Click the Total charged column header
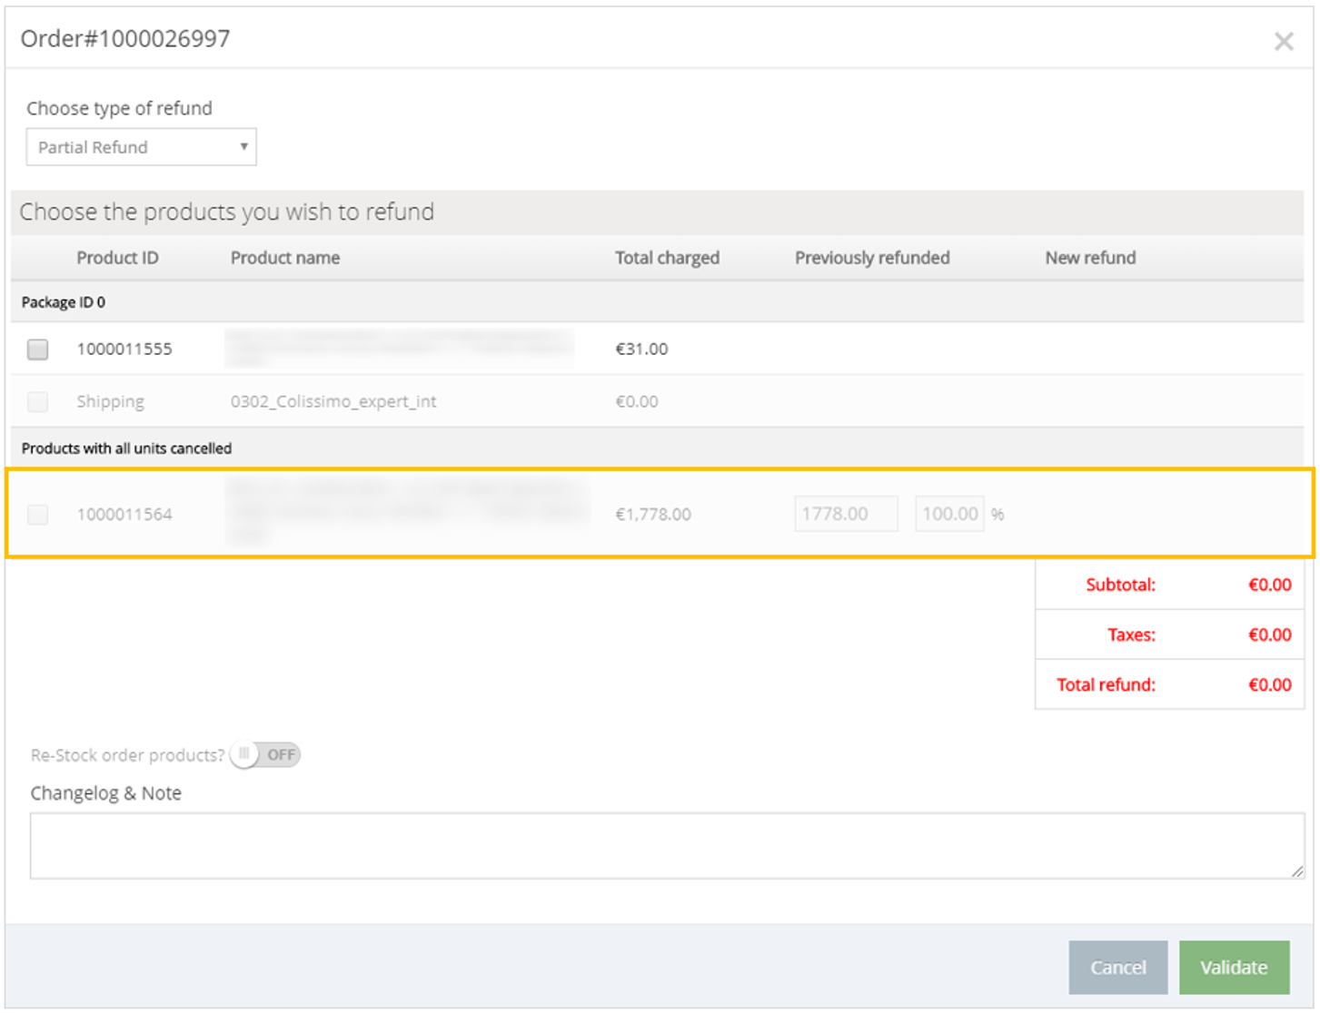 (x=666, y=258)
